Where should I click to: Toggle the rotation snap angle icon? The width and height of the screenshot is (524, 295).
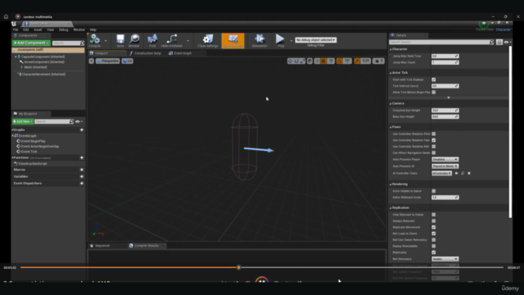[340, 61]
